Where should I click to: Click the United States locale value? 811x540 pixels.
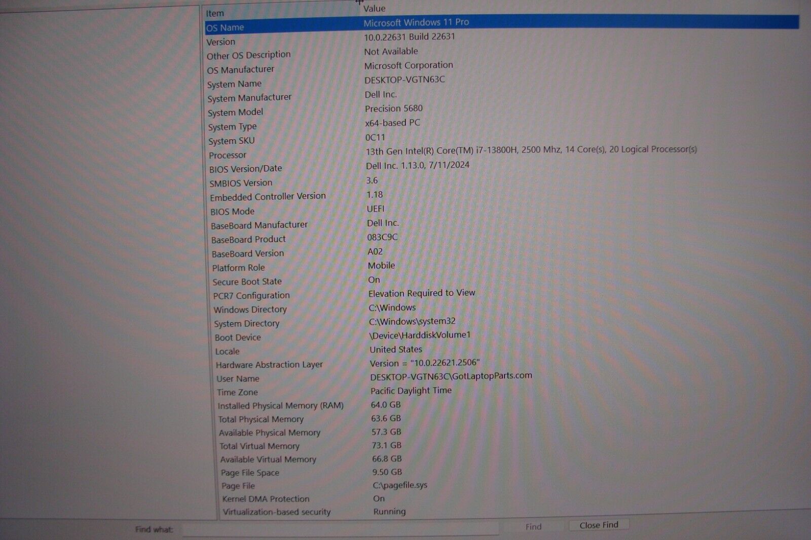tap(396, 350)
